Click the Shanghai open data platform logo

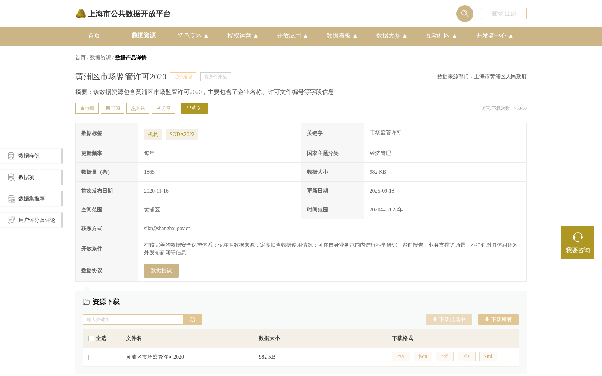(x=123, y=14)
